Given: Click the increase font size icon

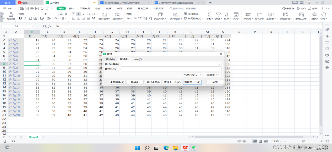Looking at the screenshot, I should point(61,14).
